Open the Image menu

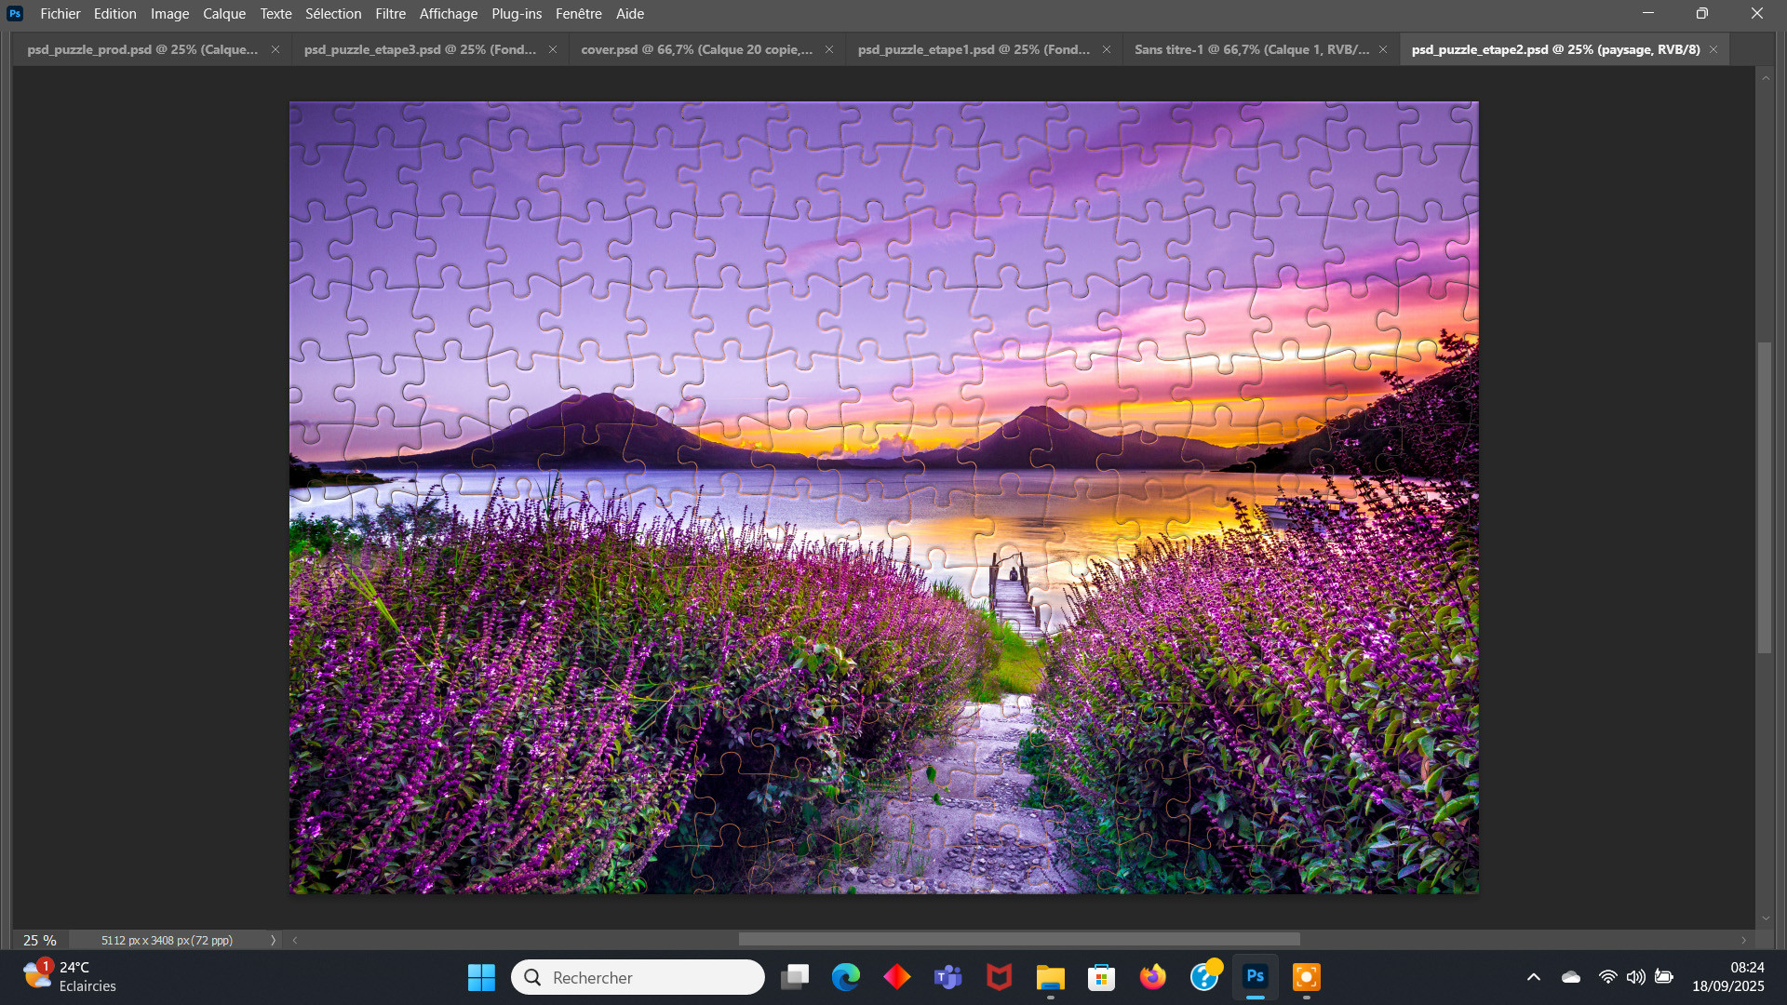[x=169, y=14]
